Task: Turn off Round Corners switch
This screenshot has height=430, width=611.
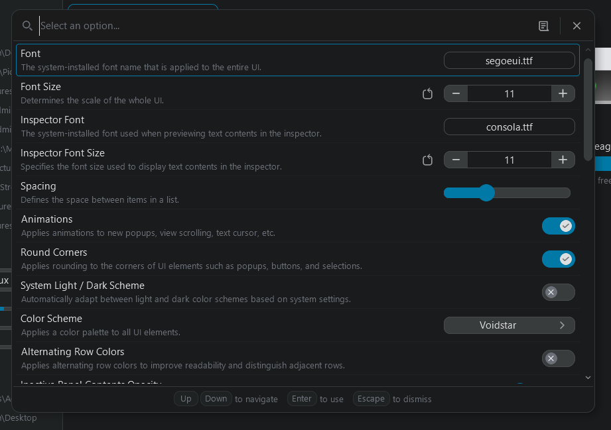Action: 558,259
